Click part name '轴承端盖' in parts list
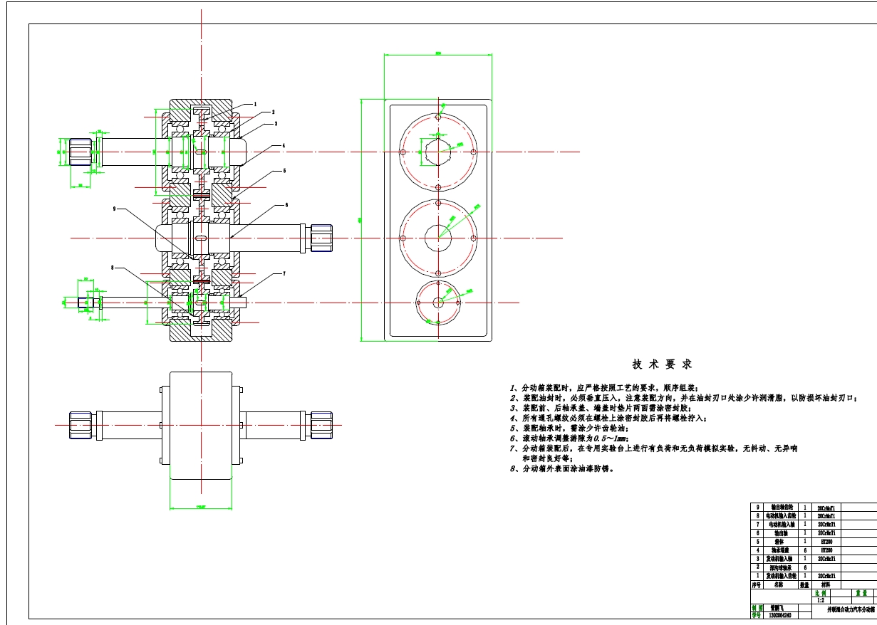 click(x=782, y=550)
